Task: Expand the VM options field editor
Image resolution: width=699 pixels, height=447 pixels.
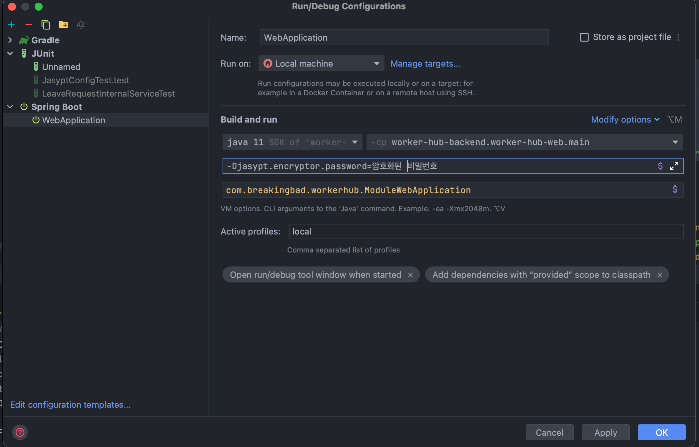Action: point(674,166)
